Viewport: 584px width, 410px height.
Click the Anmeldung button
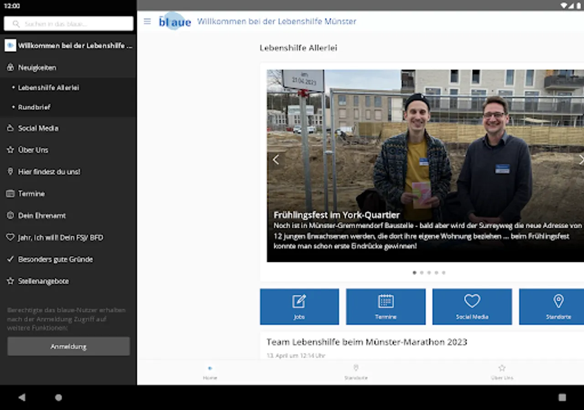pos(68,346)
